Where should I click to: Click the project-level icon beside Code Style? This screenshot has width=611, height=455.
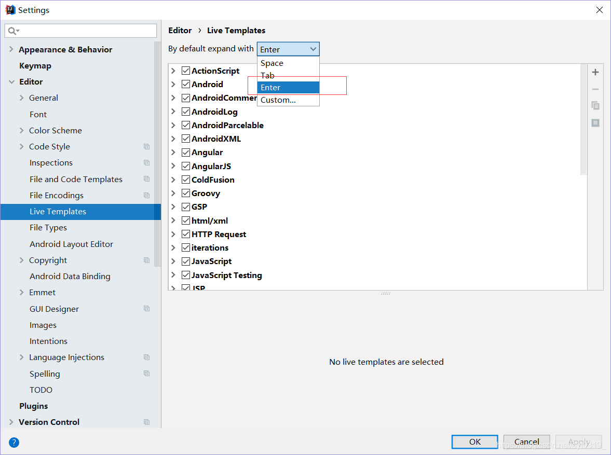(146, 146)
